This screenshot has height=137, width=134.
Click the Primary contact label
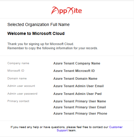(x=18, y=101)
